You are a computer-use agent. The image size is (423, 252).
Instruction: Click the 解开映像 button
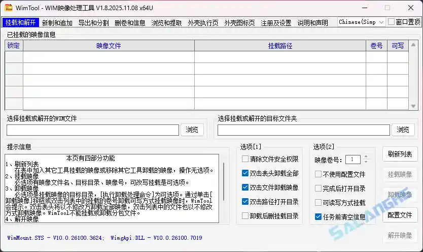400,236
